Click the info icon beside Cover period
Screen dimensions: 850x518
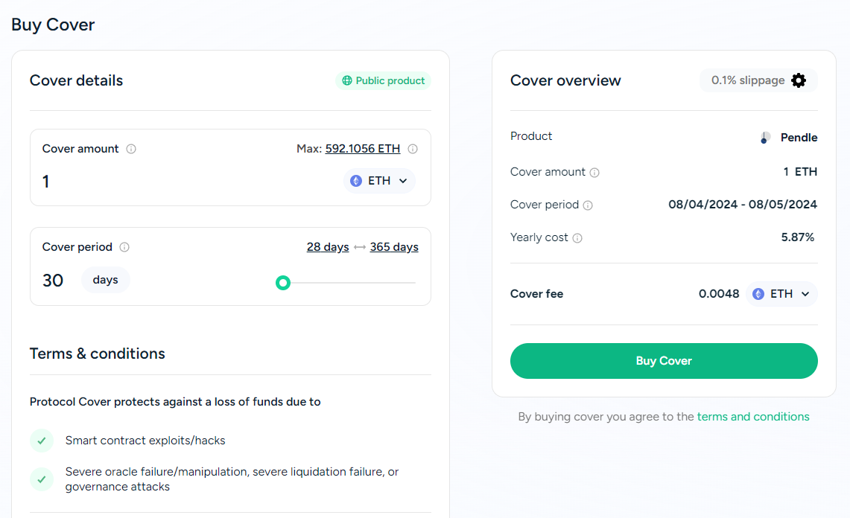pos(124,247)
